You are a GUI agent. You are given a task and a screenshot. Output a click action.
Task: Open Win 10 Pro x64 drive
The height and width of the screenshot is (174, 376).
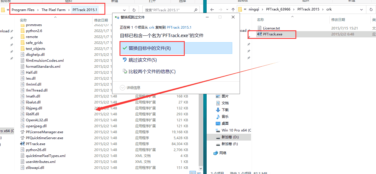(233, 130)
